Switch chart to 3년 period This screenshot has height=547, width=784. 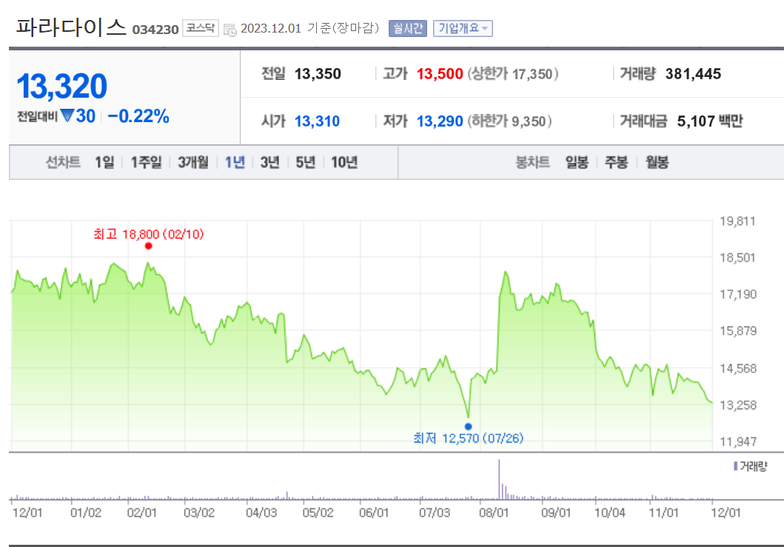coord(269,162)
